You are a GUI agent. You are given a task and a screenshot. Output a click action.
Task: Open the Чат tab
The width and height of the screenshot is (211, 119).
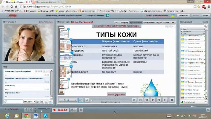coord(117,22)
